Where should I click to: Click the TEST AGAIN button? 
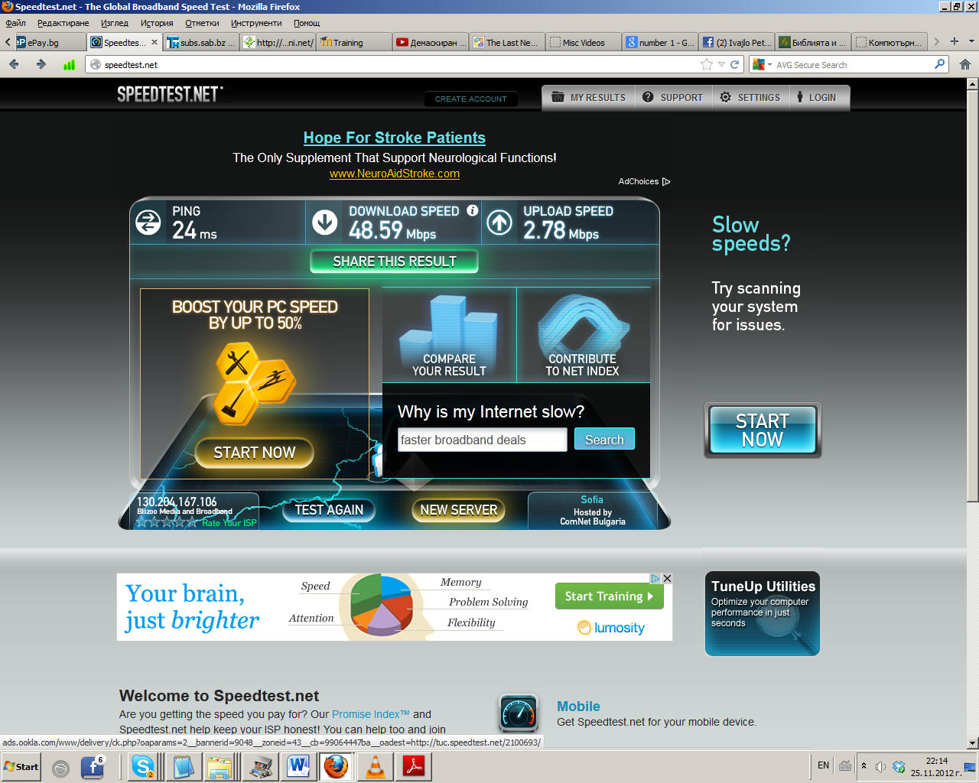pyautogui.click(x=329, y=510)
